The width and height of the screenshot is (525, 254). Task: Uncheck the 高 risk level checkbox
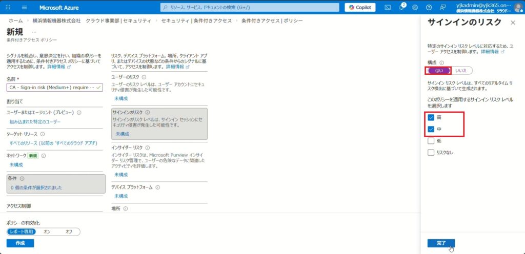(431, 117)
